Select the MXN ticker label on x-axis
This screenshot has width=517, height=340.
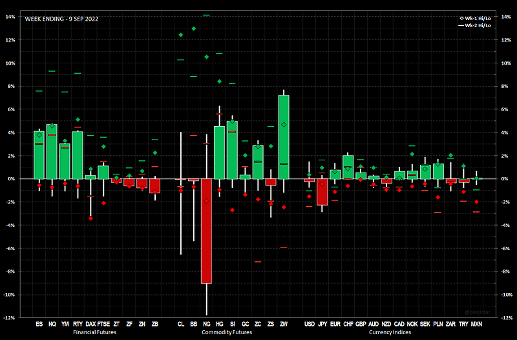coord(476,323)
